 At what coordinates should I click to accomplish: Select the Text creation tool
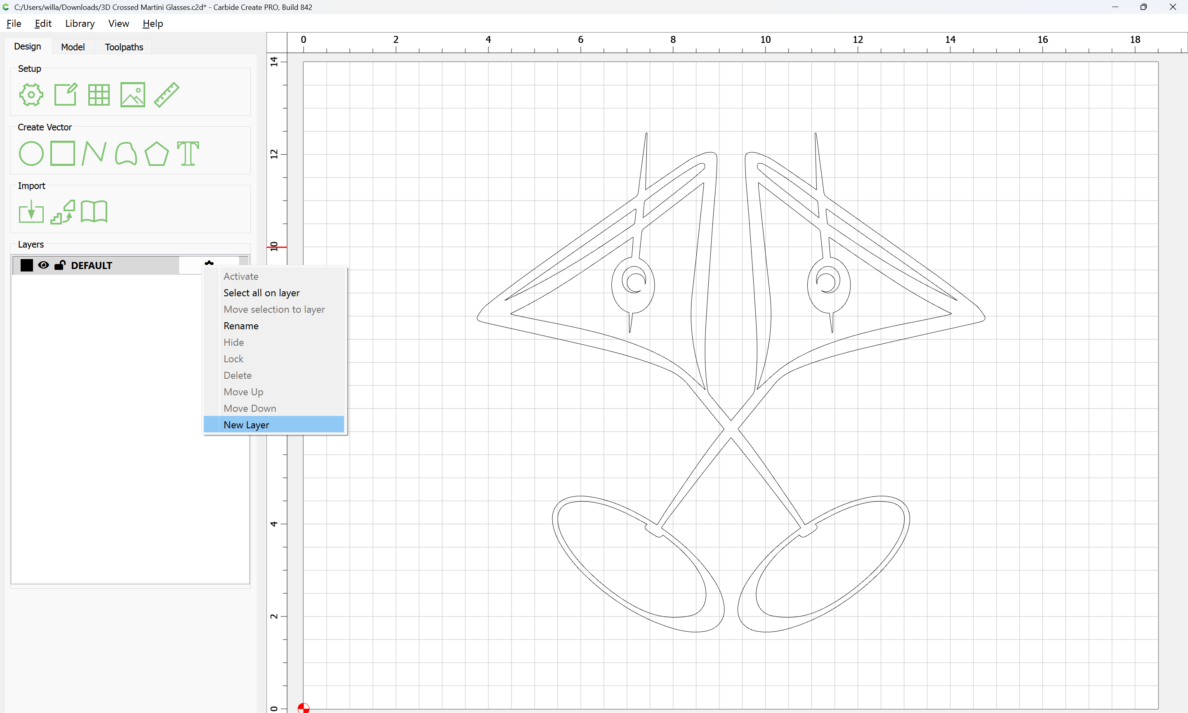pos(188,154)
